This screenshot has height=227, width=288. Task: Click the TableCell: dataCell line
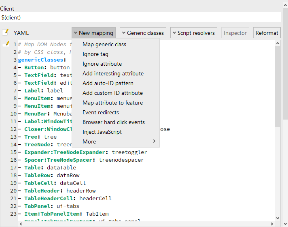click(x=52, y=183)
